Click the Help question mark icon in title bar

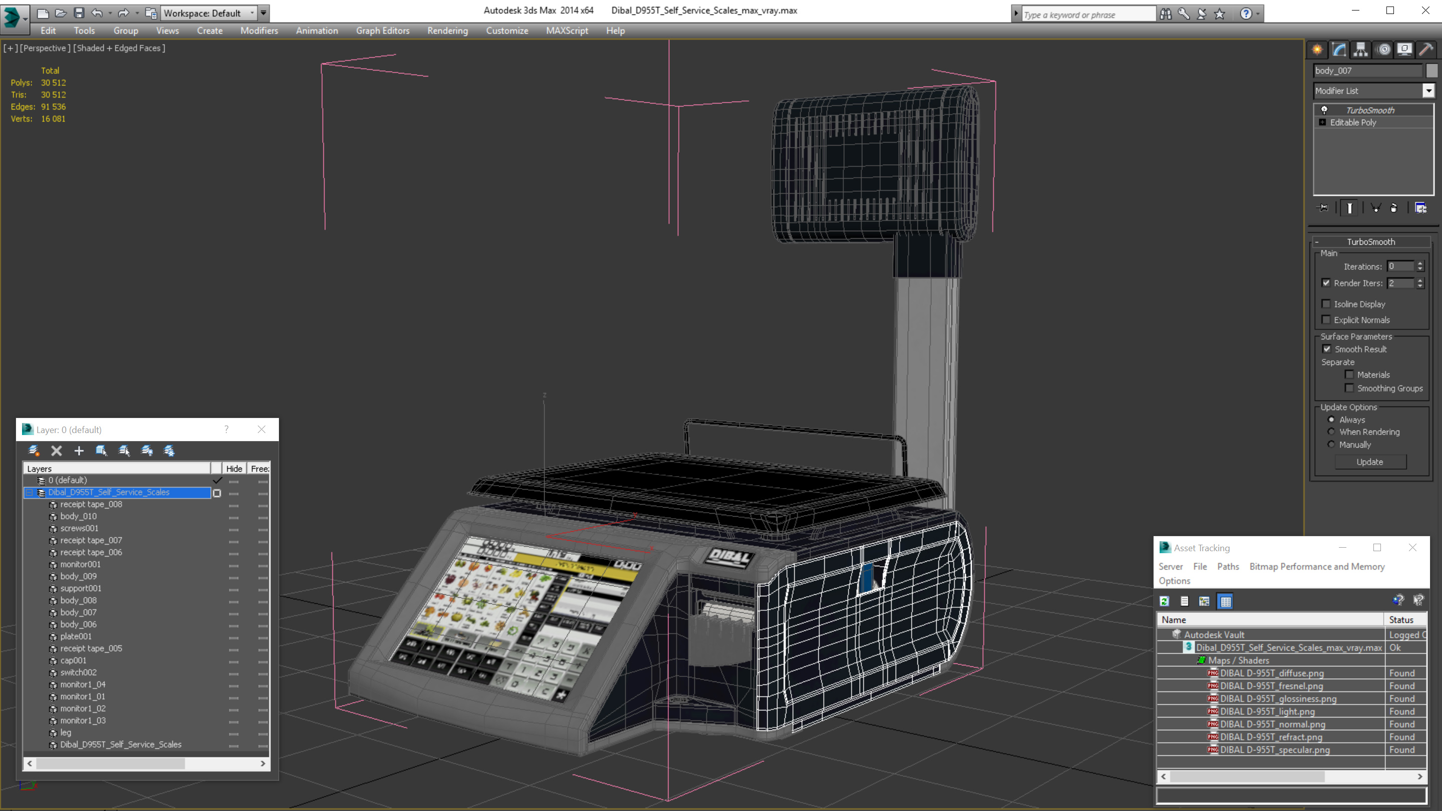coord(1246,14)
